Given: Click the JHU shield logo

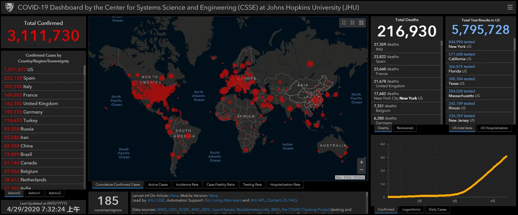Looking at the screenshot, I should [x=9, y=7].
